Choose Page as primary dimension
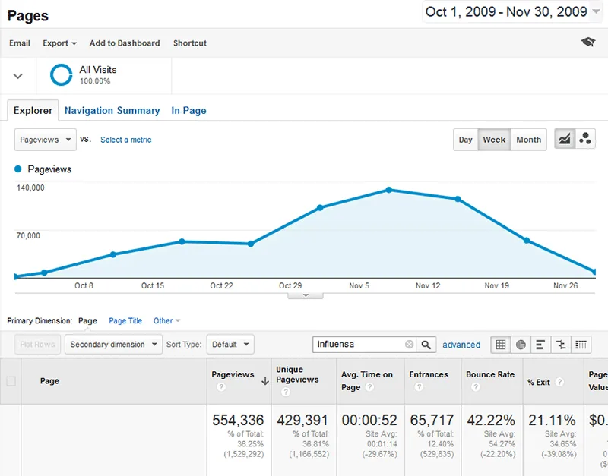 click(x=87, y=320)
